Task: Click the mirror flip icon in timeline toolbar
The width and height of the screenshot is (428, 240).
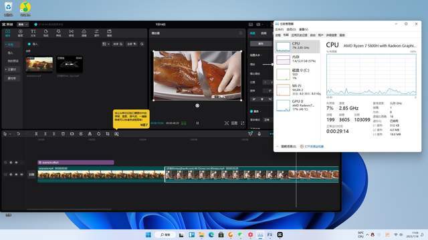Action: click(x=90, y=134)
